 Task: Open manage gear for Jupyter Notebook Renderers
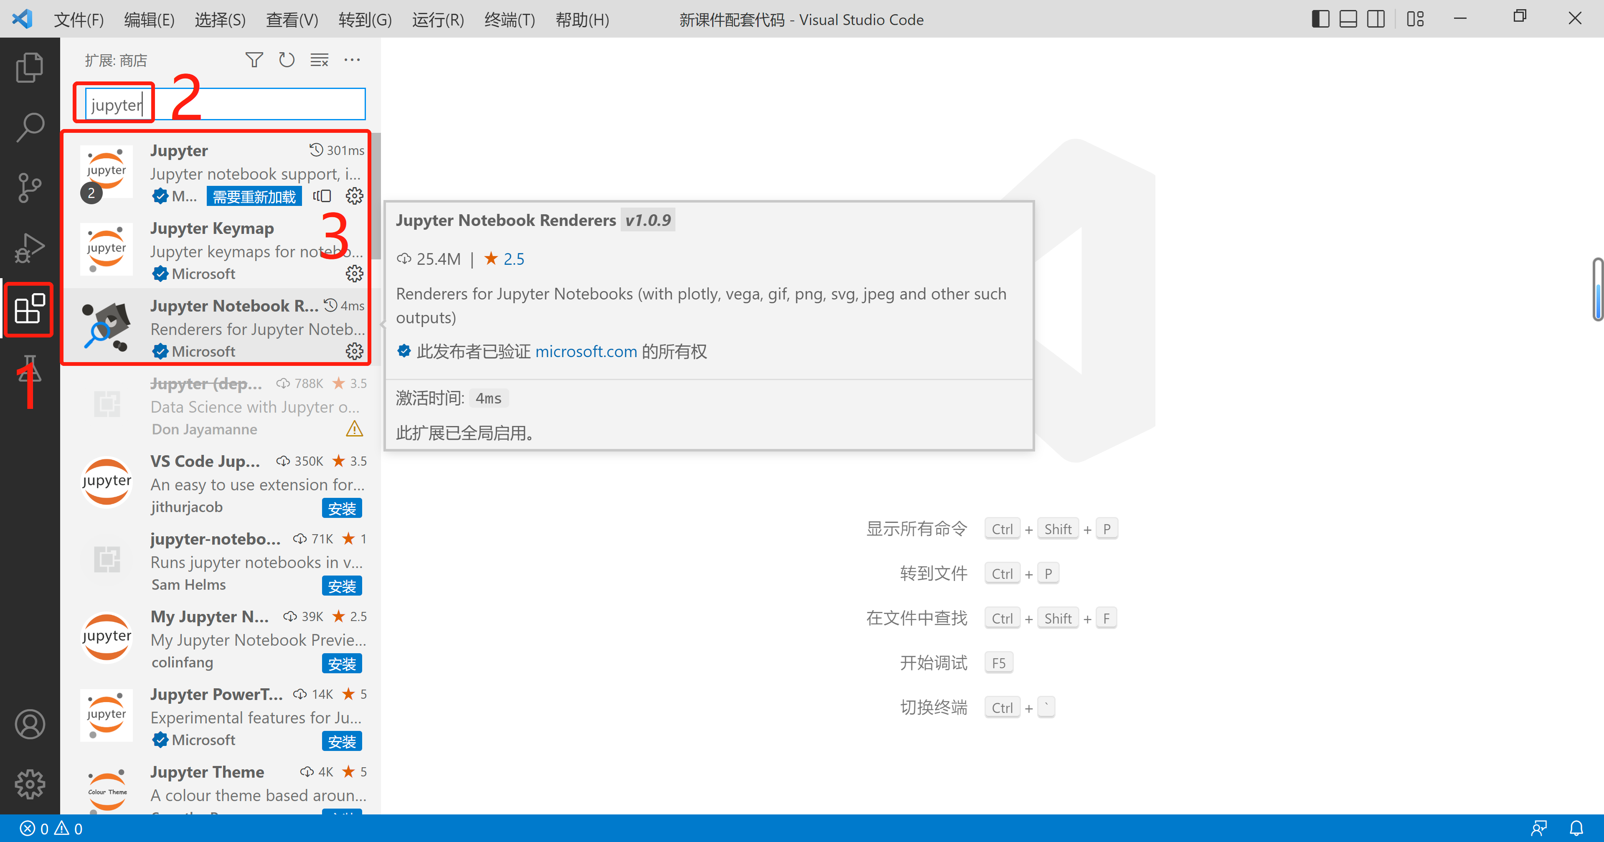click(354, 351)
